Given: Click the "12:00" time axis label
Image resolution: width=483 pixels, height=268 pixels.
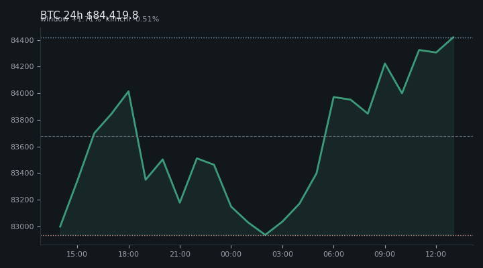Looking at the screenshot, I should pos(436,254).
